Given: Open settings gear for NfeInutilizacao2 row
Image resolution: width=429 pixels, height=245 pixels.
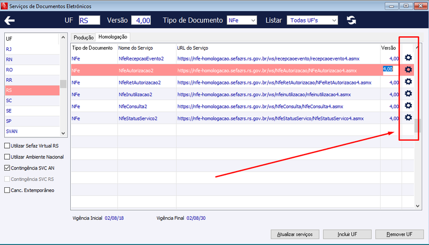Looking at the screenshot, I should tap(408, 94).
